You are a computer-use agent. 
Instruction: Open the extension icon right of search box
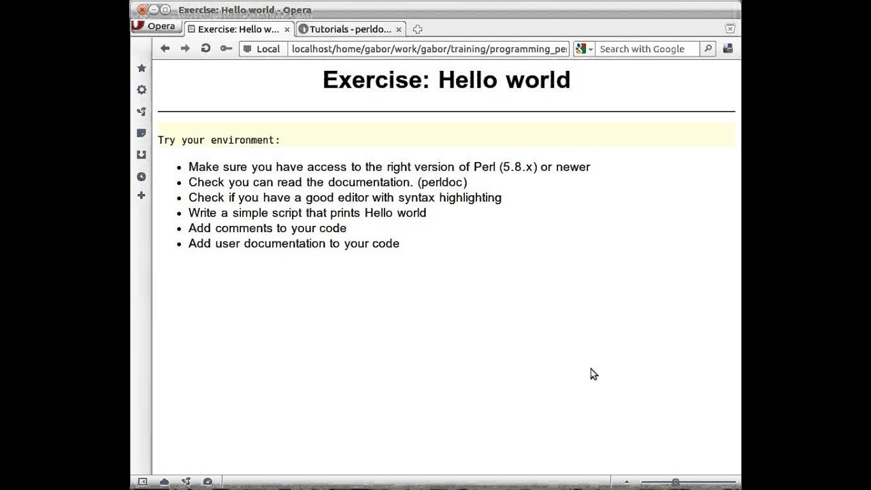click(x=727, y=49)
